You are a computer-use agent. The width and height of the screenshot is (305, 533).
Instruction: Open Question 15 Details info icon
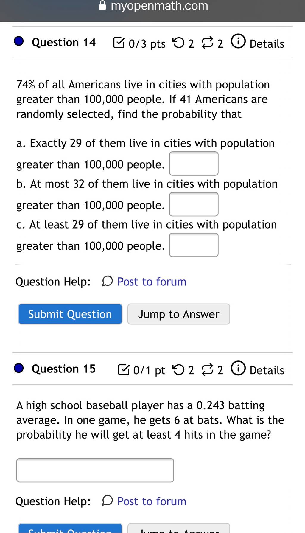coord(238,368)
